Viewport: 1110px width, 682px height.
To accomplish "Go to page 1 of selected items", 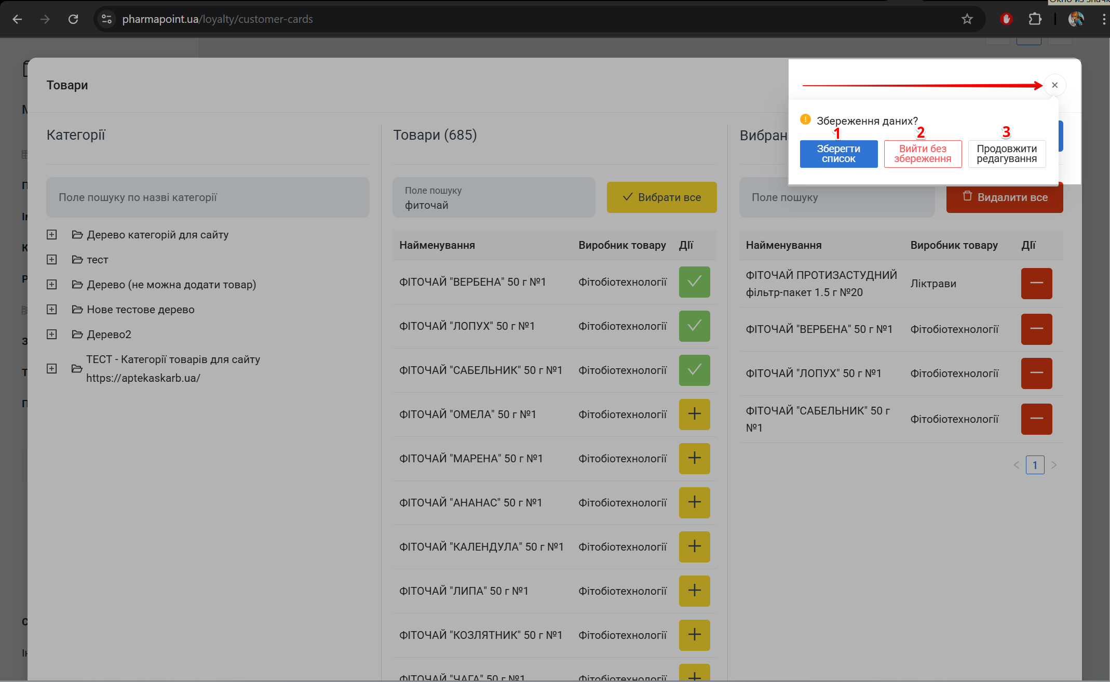I will click(1035, 465).
